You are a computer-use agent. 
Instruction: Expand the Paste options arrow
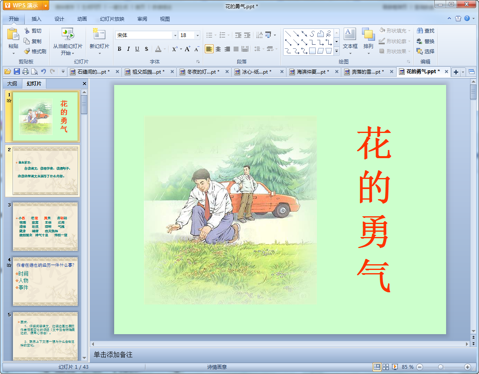tap(13, 54)
